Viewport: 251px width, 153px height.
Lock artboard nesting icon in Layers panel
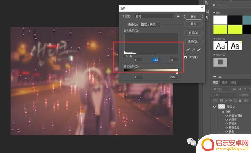point(235,101)
